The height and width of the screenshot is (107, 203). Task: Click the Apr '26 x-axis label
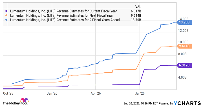click(96, 93)
